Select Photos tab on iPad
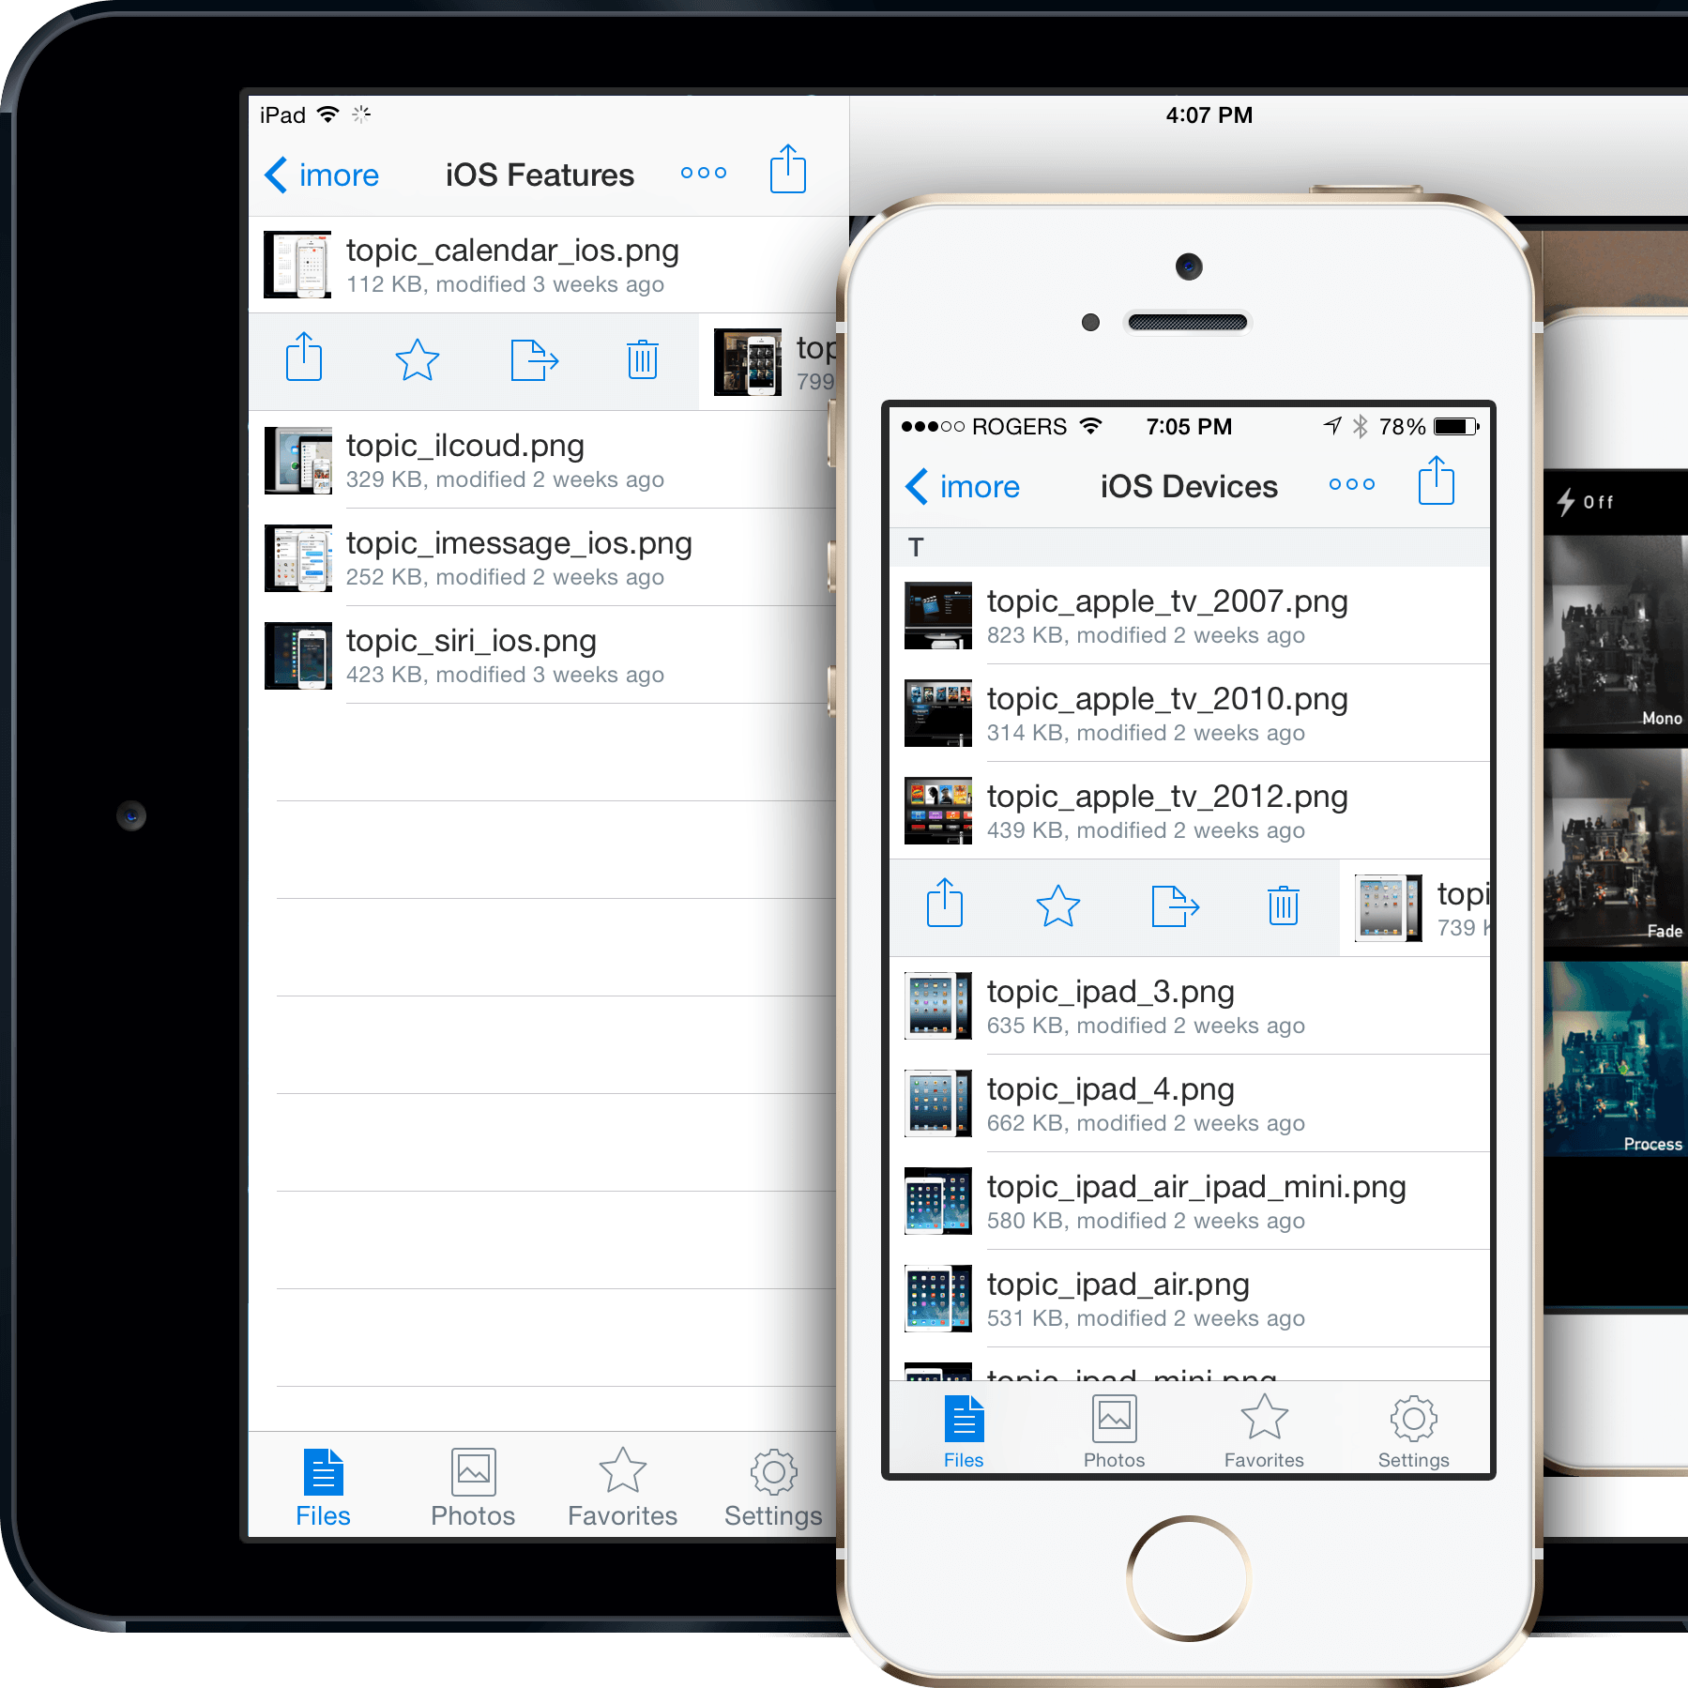 point(473,1488)
